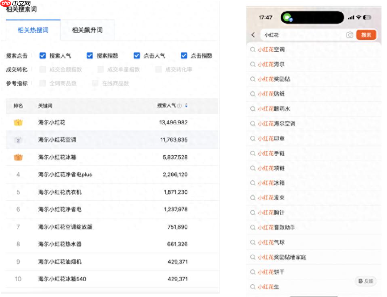The height and width of the screenshot is (297, 387).
Task: Switch to the 相关飙升词 tab
Action: click(x=87, y=30)
